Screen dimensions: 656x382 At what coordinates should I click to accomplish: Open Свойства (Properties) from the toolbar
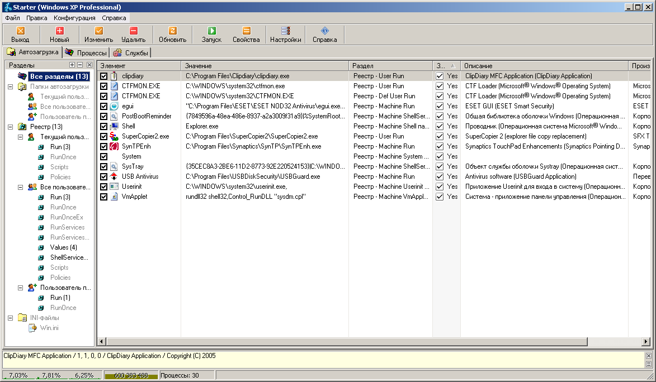pyautogui.click(x=246, y=35)
